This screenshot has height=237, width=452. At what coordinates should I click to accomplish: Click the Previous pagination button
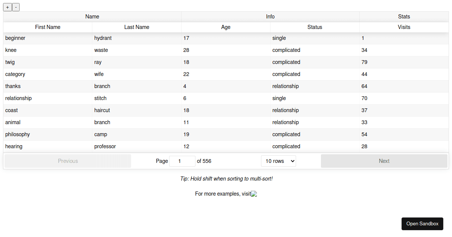68,161
